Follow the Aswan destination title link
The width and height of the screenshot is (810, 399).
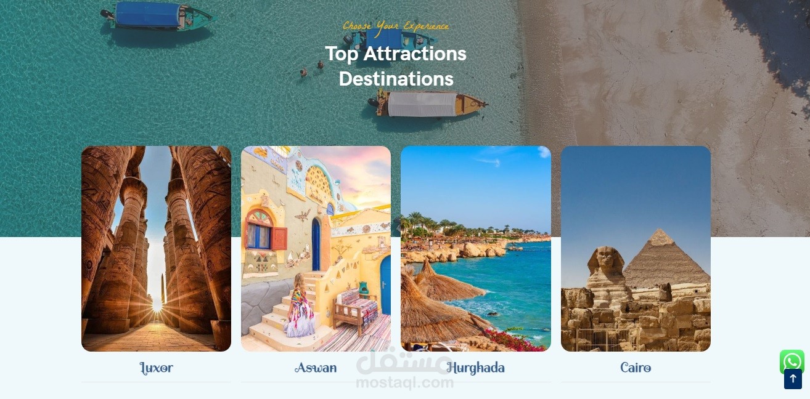coord(316,368)
